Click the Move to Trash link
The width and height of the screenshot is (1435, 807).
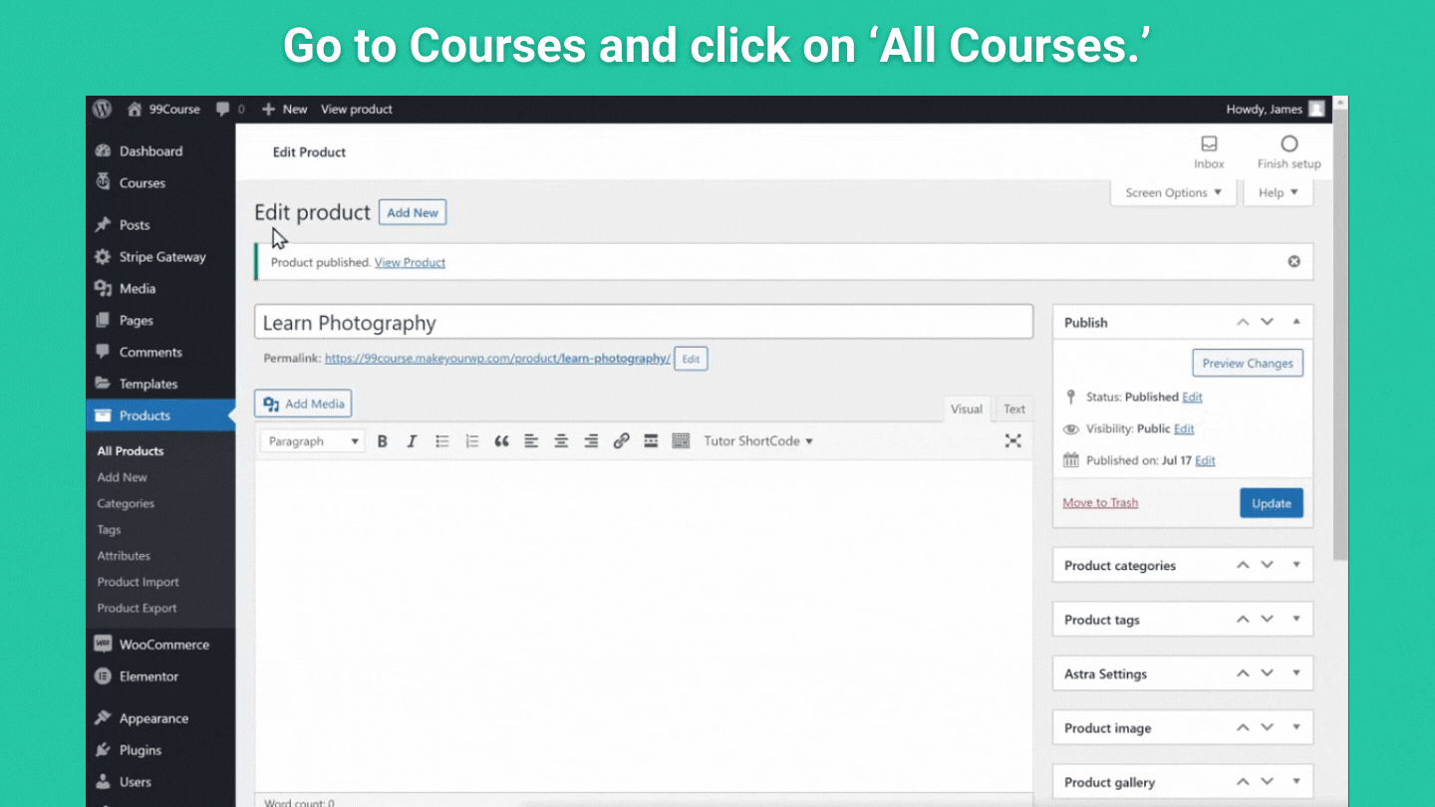click(x=1100, y=503)
